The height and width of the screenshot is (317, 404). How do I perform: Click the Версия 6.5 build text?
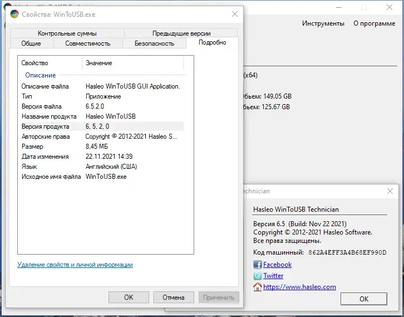point(300,223)
